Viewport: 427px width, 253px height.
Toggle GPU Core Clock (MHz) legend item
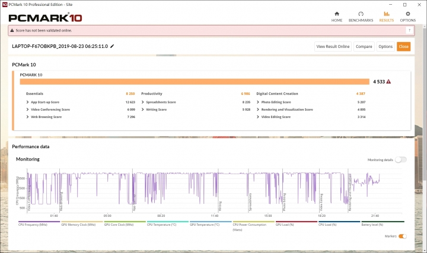tap(125, 223)
